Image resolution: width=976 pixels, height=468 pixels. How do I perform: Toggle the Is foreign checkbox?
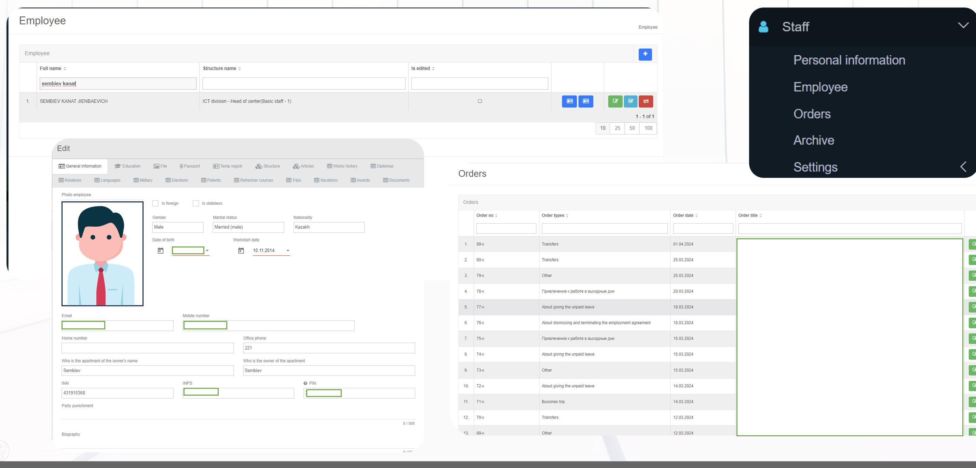[x=155, y=203]
